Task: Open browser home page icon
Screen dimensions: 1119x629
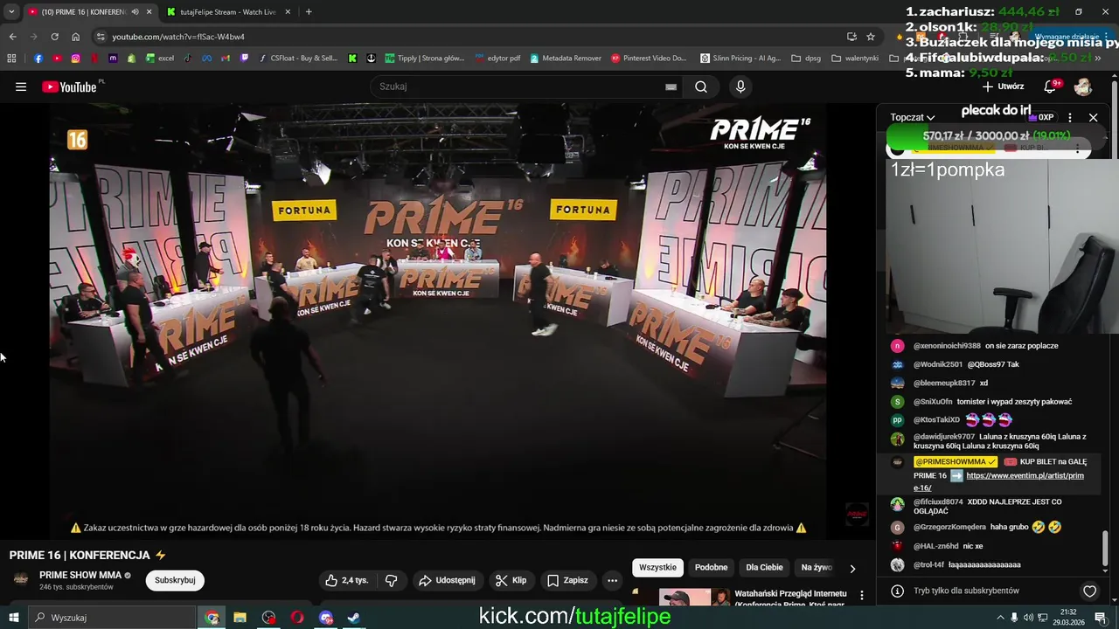Action: tap(75, 37)
